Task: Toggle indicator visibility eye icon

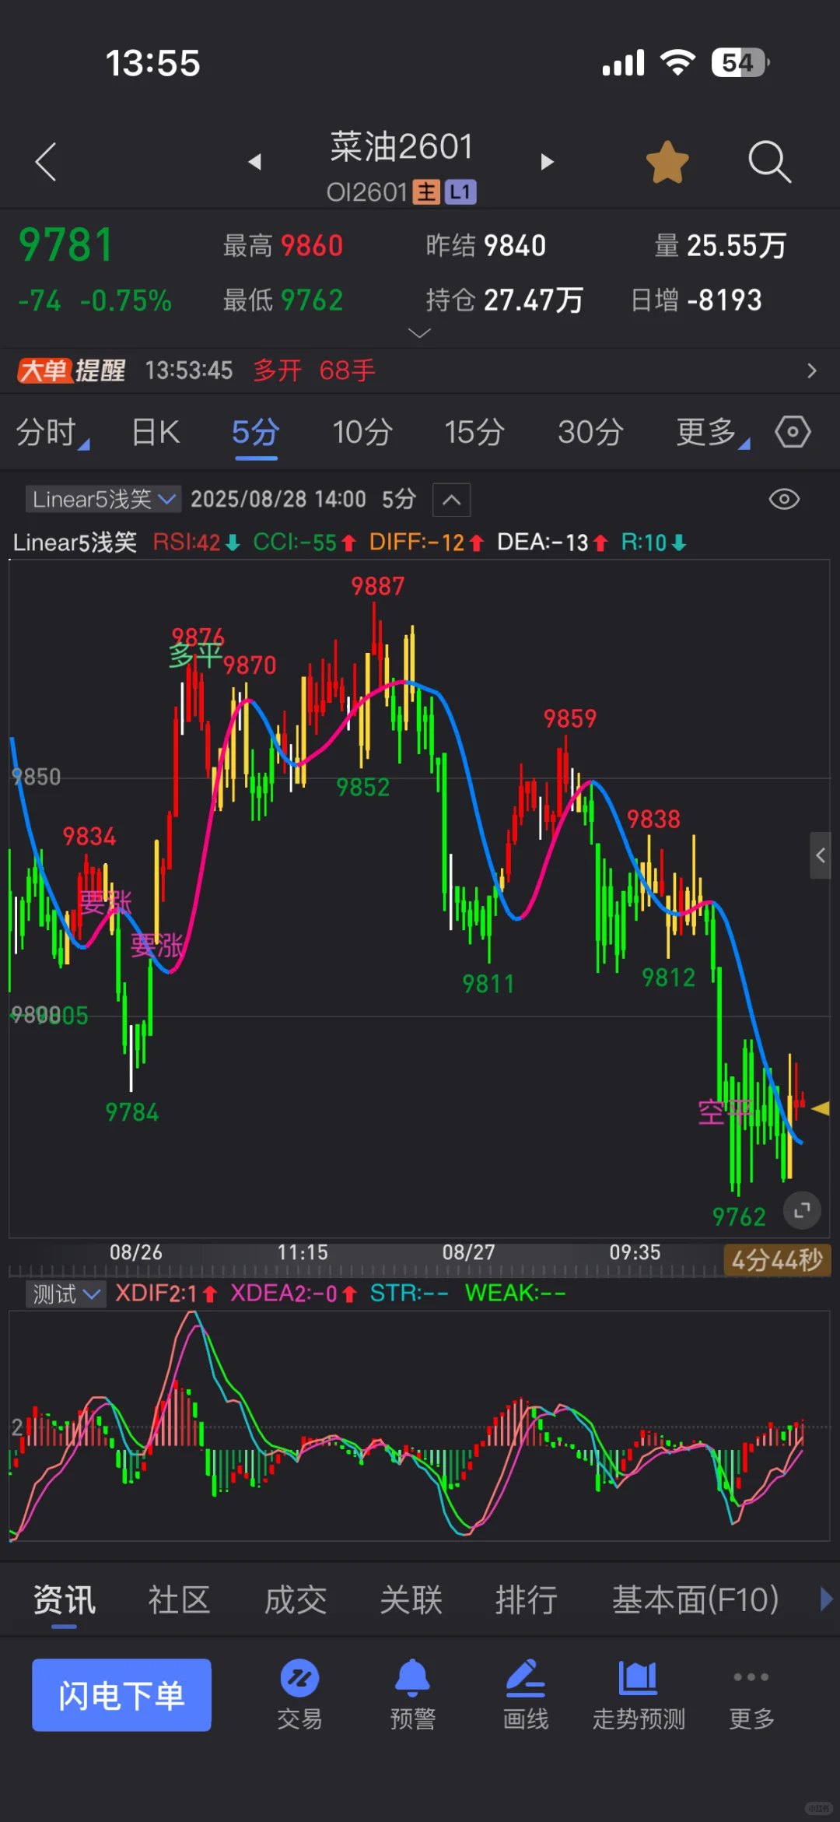Action: tap(784, 500)
